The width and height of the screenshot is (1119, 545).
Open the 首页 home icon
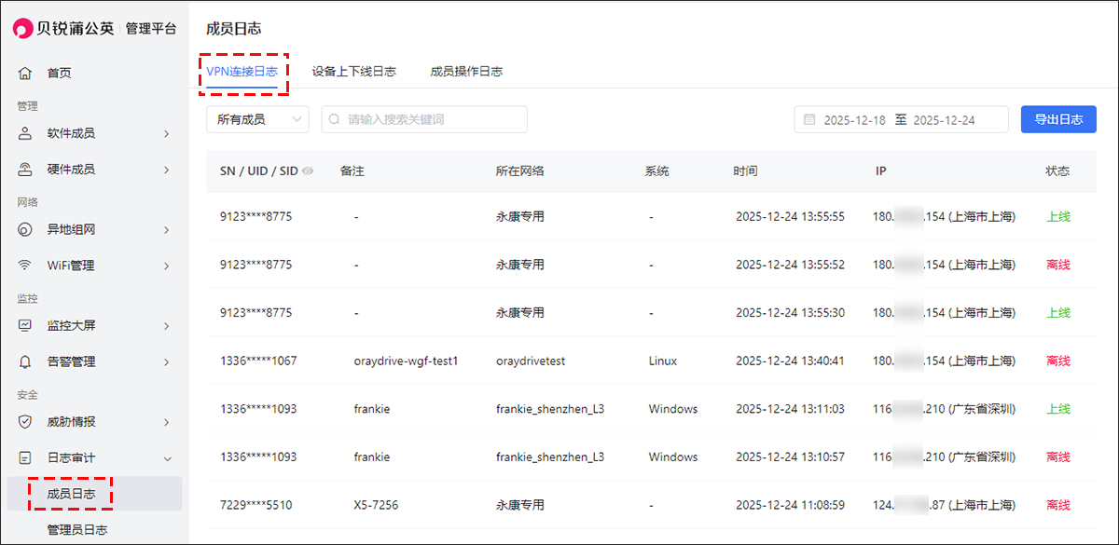click(x=25, y=73)
